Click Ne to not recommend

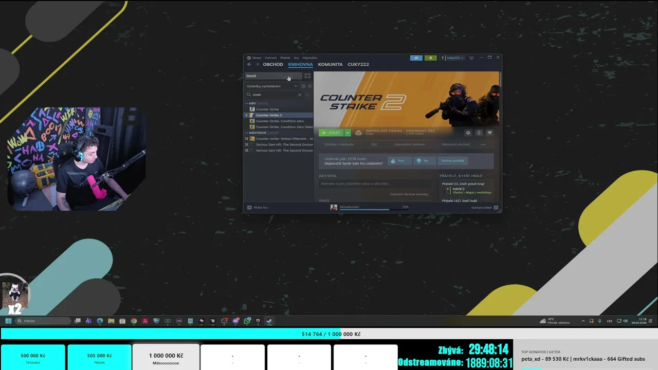[x=424, y=161]
